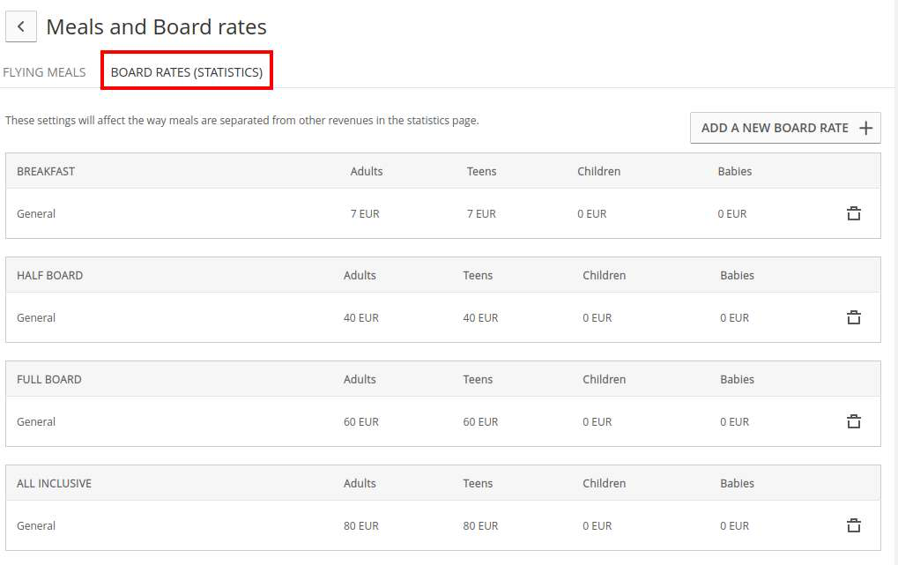This screenshot has height=565, width=898.
Task: Click All Inclusive children value 0 EUR
Action: pos(597,525)
